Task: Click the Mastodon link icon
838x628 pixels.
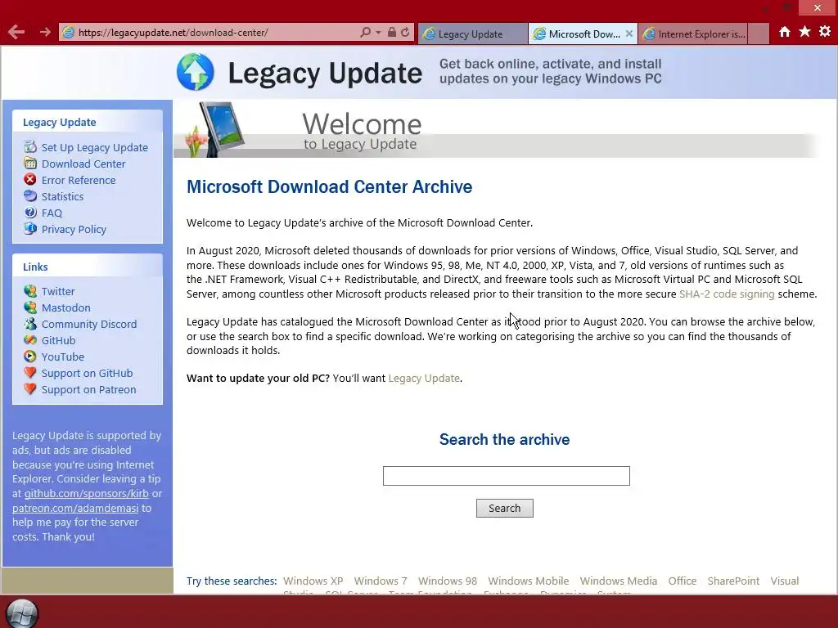Action: [30, 307]
